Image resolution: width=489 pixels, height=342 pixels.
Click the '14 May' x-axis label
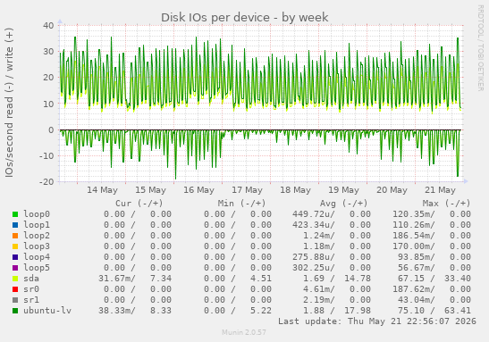pos(102,190)
